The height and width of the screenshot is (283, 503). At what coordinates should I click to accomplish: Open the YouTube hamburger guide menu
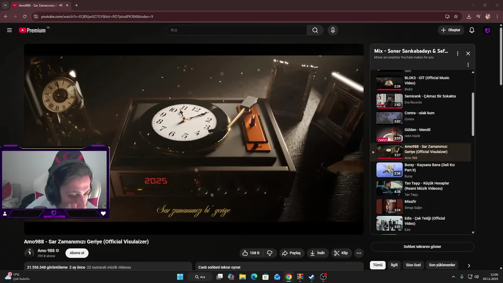pyautogui.click(x=9, y=30)
